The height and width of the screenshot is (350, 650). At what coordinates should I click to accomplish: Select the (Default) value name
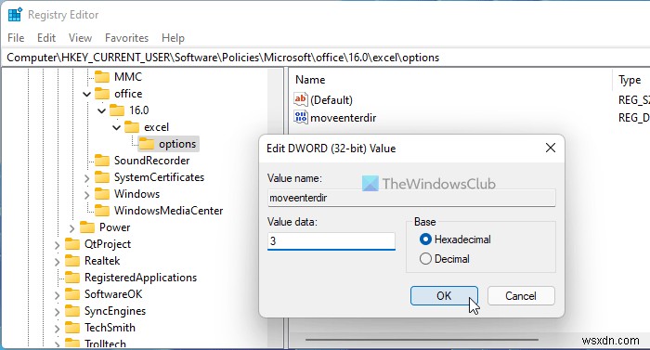coord(331,100)
